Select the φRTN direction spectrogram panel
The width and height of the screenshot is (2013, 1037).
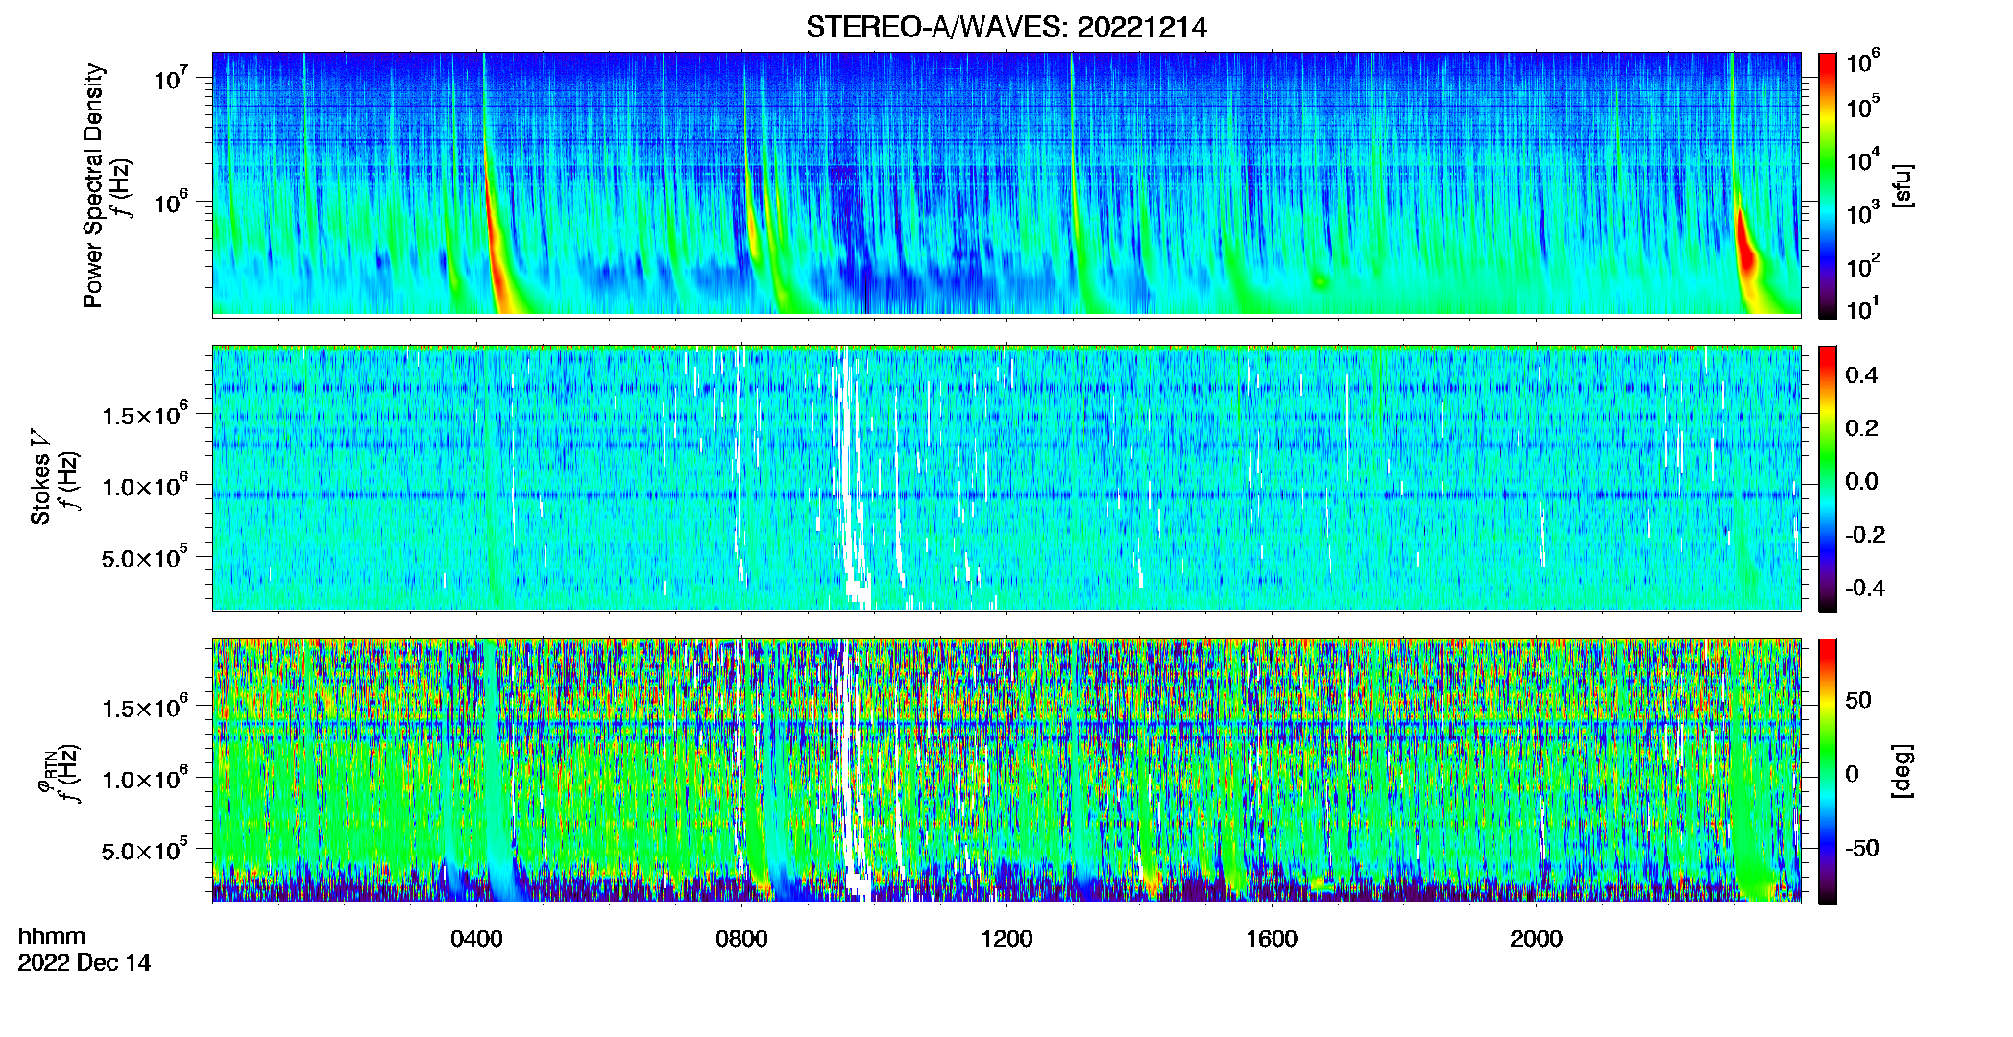click(x=1006, y=770)
